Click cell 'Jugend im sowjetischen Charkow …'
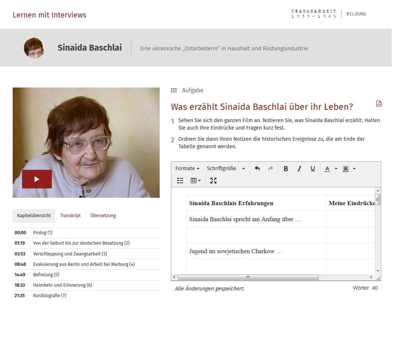Viewport: 401px width, 337px height. (256, 251)
